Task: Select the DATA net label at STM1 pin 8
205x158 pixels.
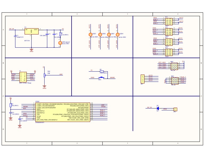Action: pos(25,115)
